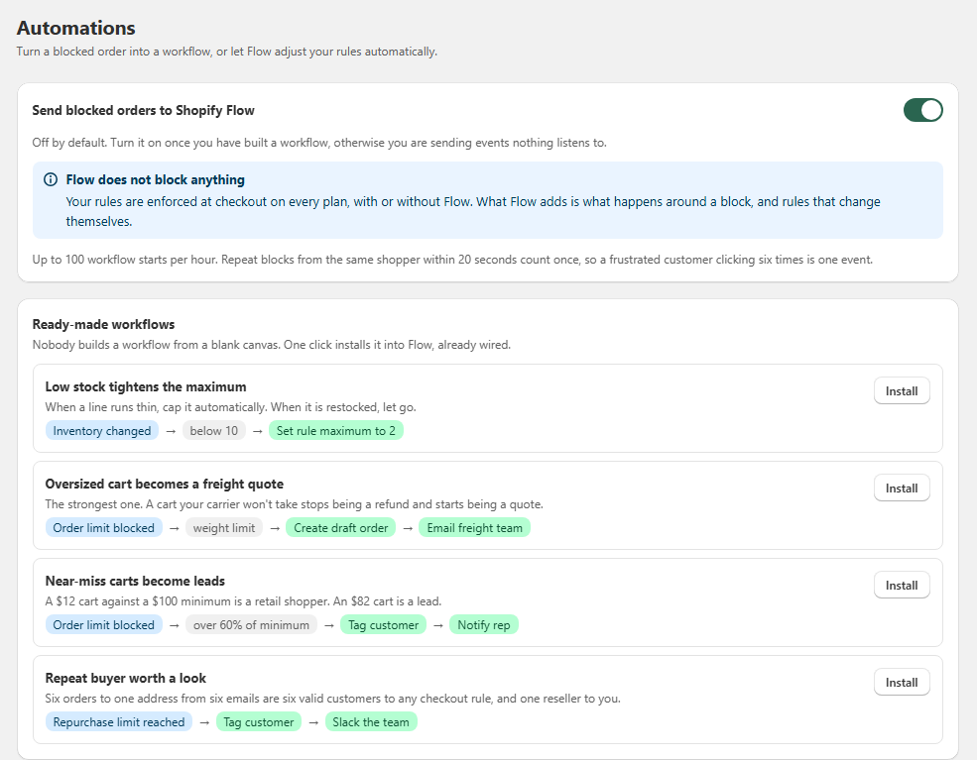Click the Send blocked orders to Shopify Flow title

pos(143,110)
